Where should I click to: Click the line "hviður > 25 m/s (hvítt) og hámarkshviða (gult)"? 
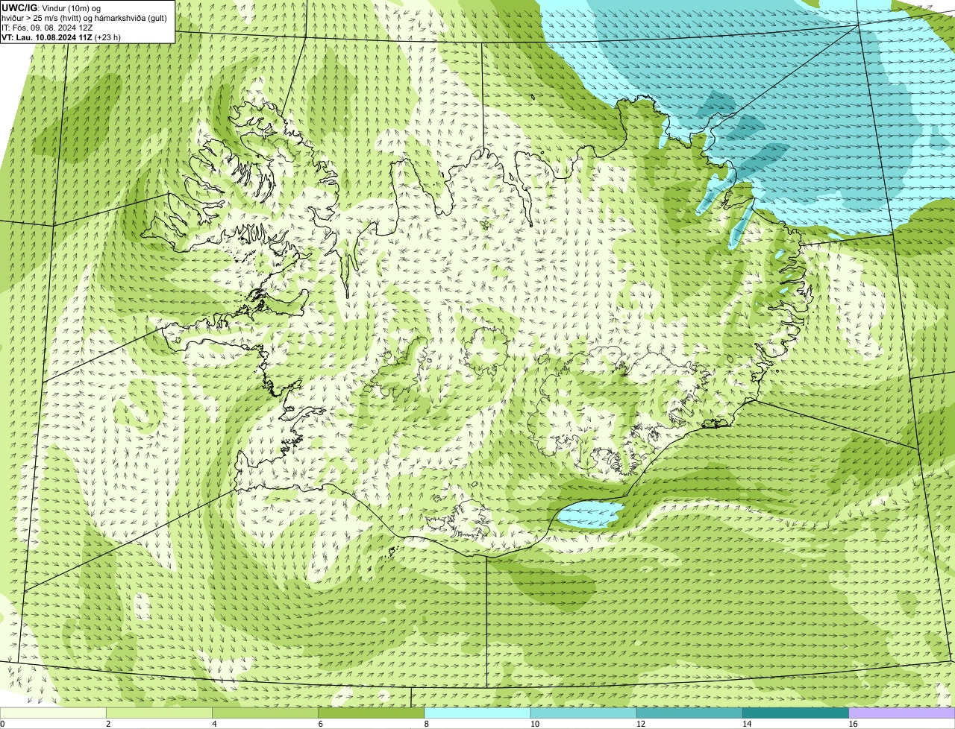click(84, 17)
